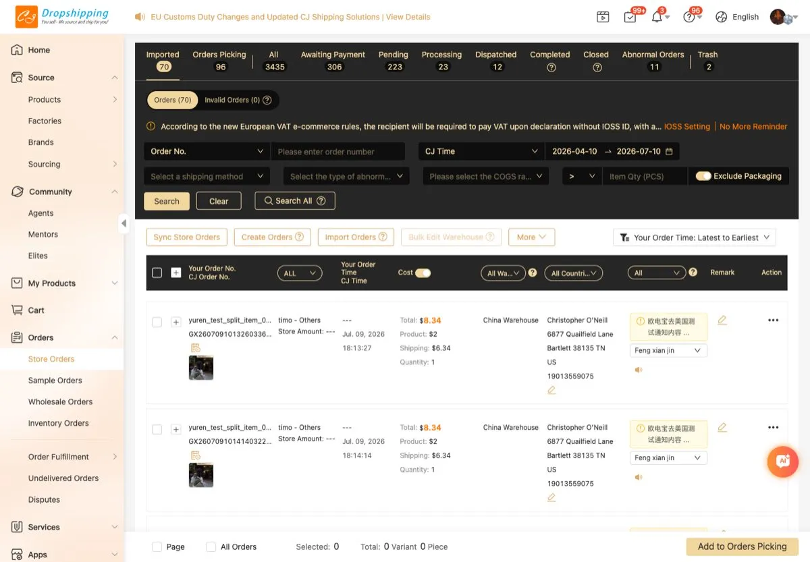Open the video tutorials icon in header
The height and width of the screenshot is (562, 810).
click(603, 17)
